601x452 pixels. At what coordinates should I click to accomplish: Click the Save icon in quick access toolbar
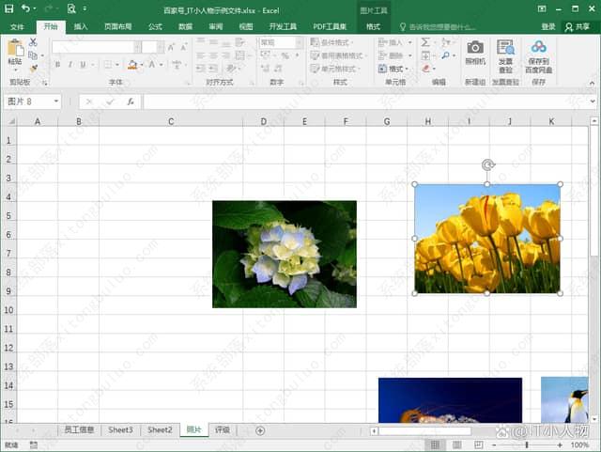point(10,9)
